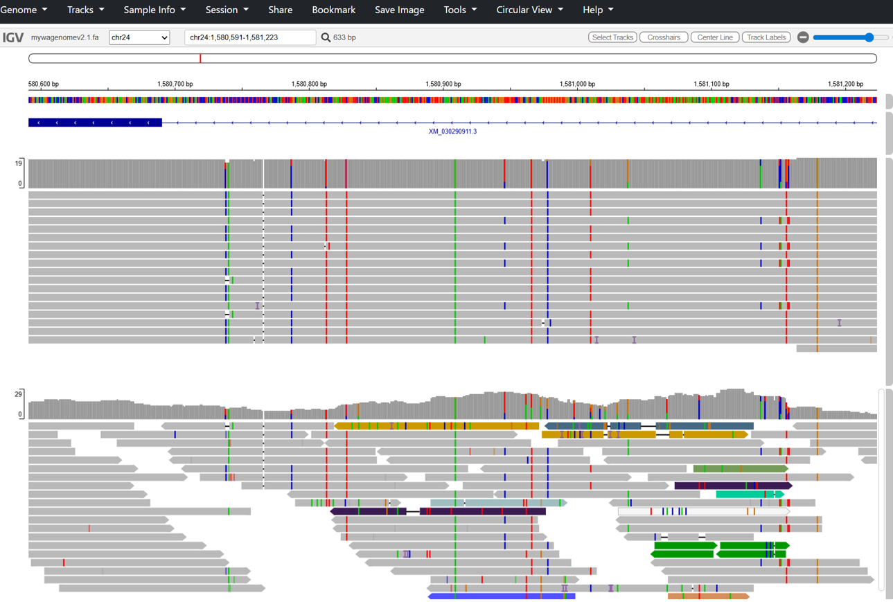Click the zoom level slider
The width and height of the screenshot is (893, 602).
850,37
